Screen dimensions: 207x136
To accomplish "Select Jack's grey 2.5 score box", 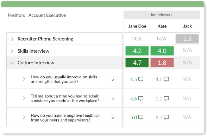I will click(187, 39).
